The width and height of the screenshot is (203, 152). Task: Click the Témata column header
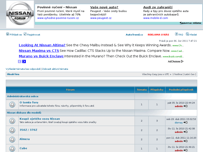click(142, 90)
